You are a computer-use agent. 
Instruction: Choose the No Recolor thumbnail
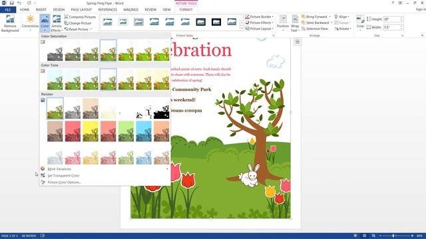click(x=55, y=109)
